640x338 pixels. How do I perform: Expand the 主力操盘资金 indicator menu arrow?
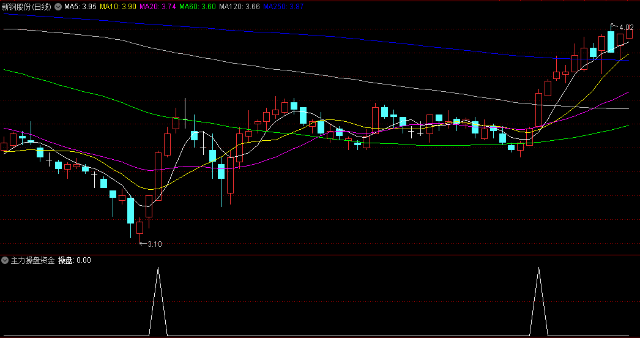(x=5, y=260)
